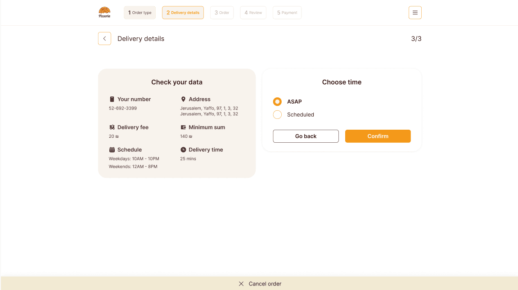The height and width of the screenshot is (290, 518).
Task: Click the wallet icon by Minimum sum
Action: [183, 127]
